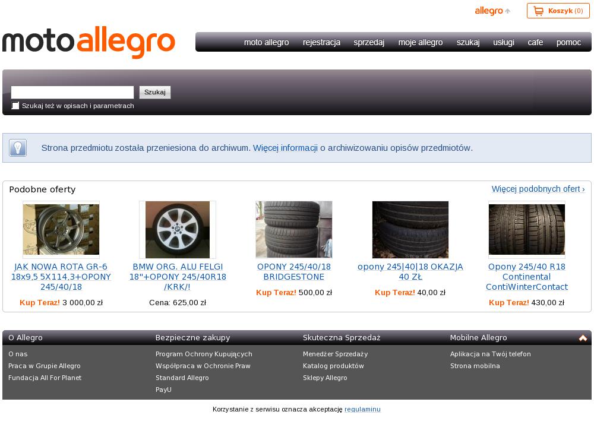Open the moto allegro menu item
Image resolution: width=594 pixels, height=421 pixels.
pyautogui.click(x=266, y=42)
